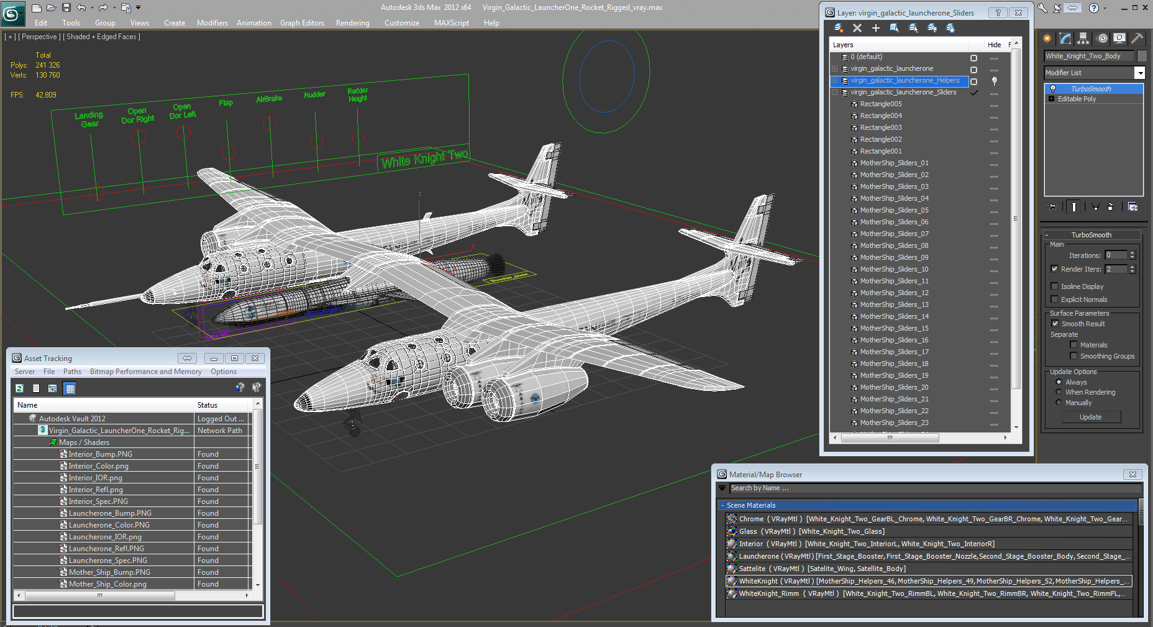The height and width of the screenshot is (627, 1153).
Task: Click the Hide column header in Layer dialog
Action: [994, 45]
